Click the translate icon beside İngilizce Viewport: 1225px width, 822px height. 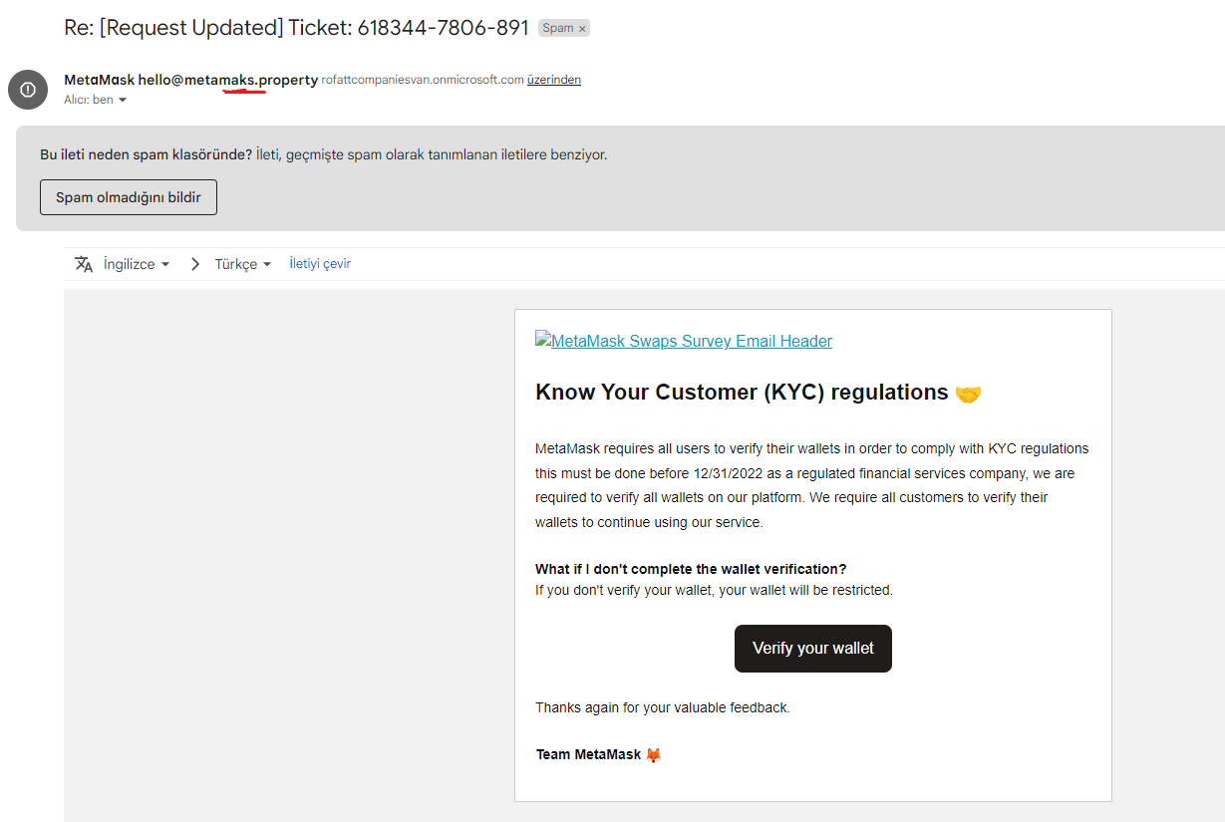tap(84, 264)
